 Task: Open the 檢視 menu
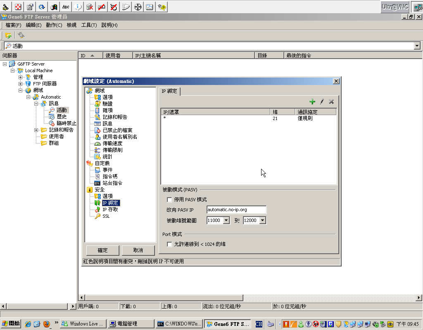pyautogui.click(x=71, y=25)
